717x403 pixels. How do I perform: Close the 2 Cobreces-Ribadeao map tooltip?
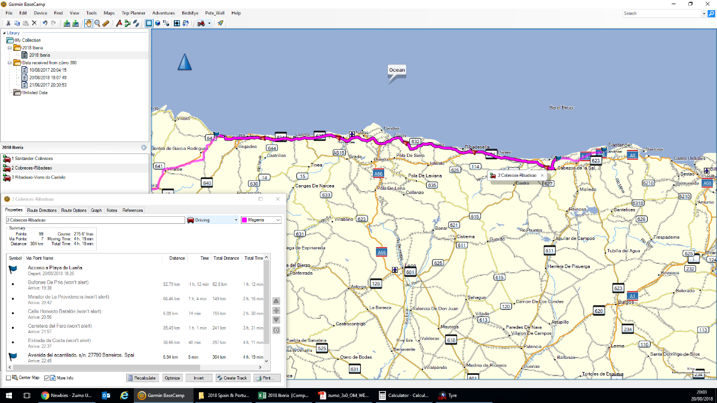[543, 176]
